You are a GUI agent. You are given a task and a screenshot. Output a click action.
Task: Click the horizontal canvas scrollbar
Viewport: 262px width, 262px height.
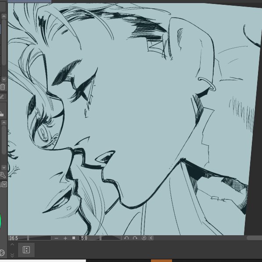tap(254, 238)
